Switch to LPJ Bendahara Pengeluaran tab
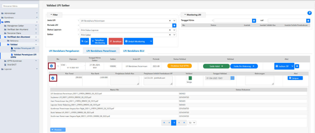Screen dimensions: 315x133 coord(64,51)
